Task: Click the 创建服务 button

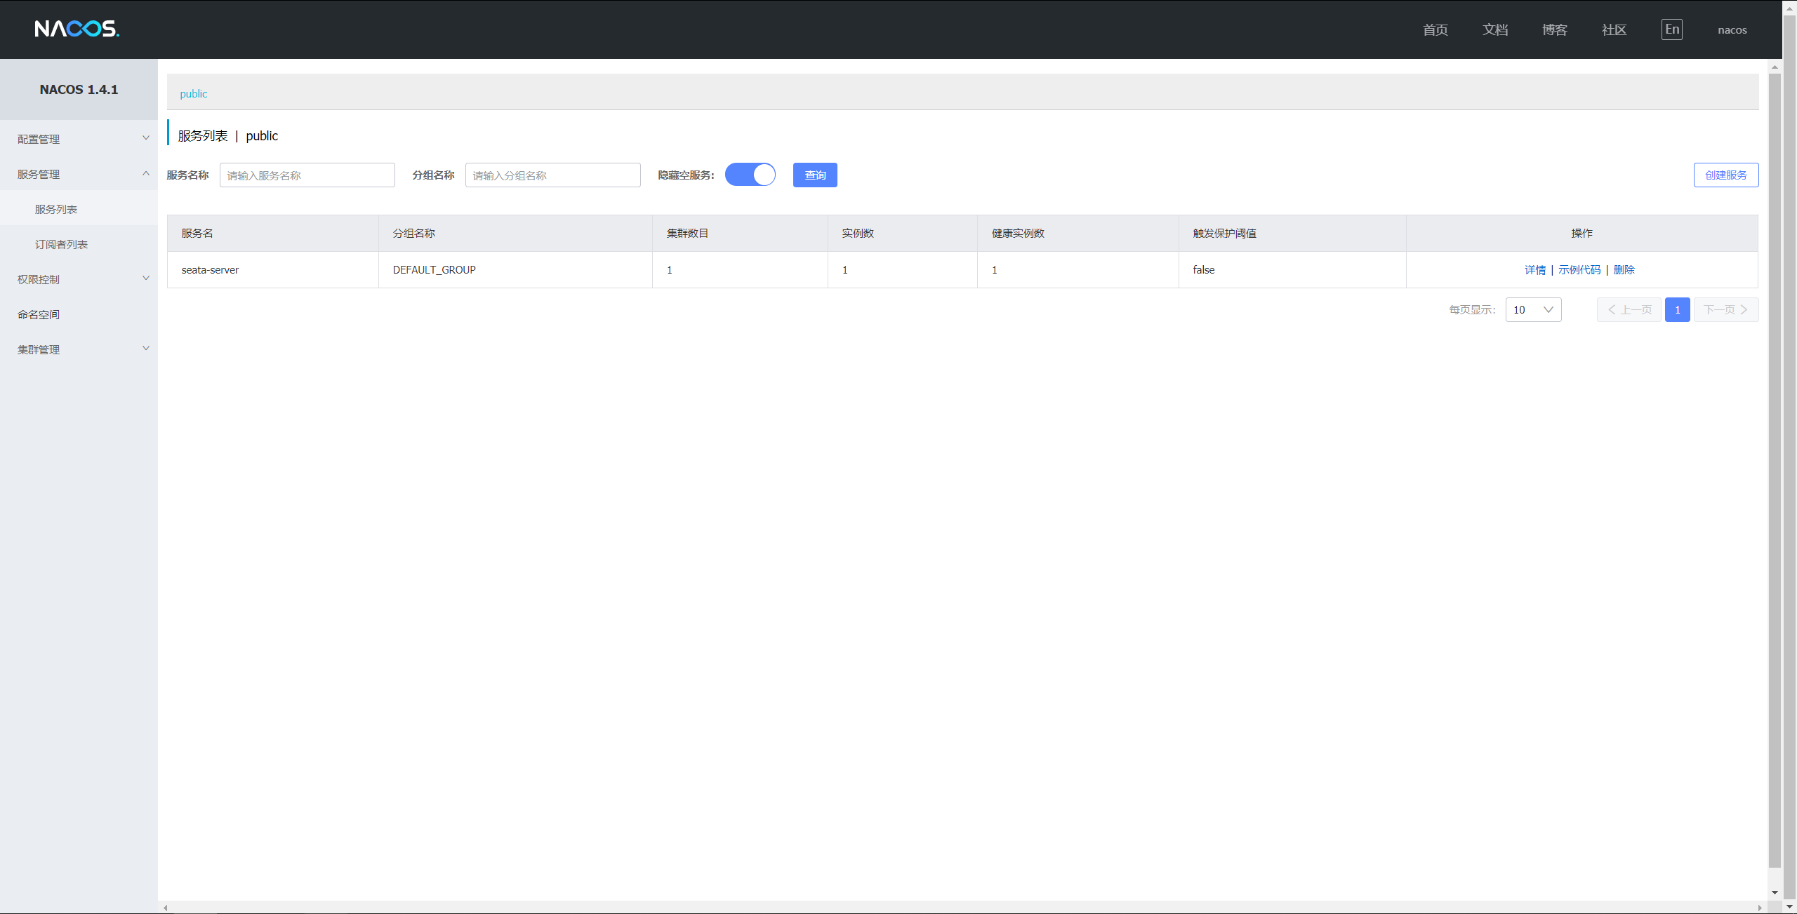Action: [x=1725, y=175]
